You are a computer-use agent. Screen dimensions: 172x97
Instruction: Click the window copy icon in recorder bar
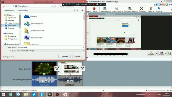66,4
